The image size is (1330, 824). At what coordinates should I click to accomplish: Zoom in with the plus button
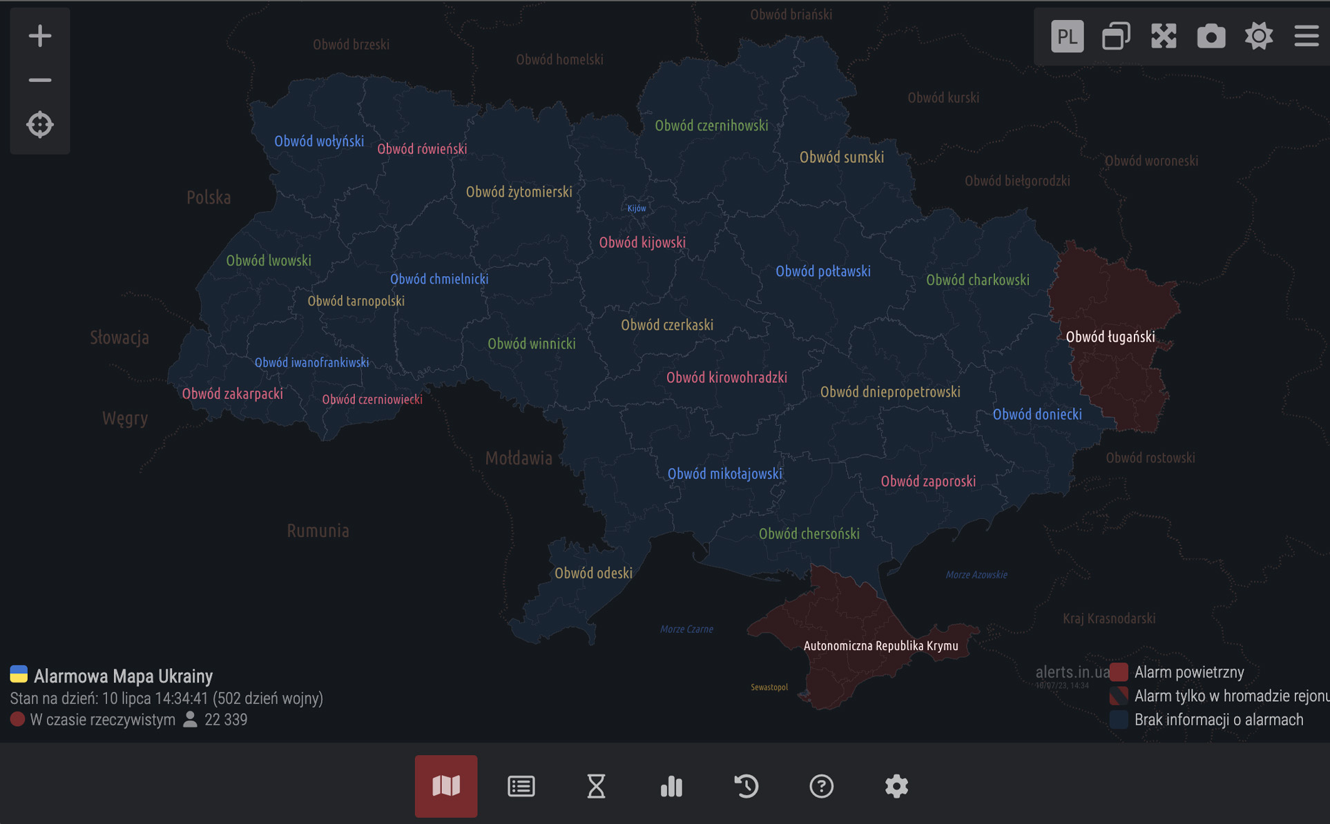click(40, 36)
